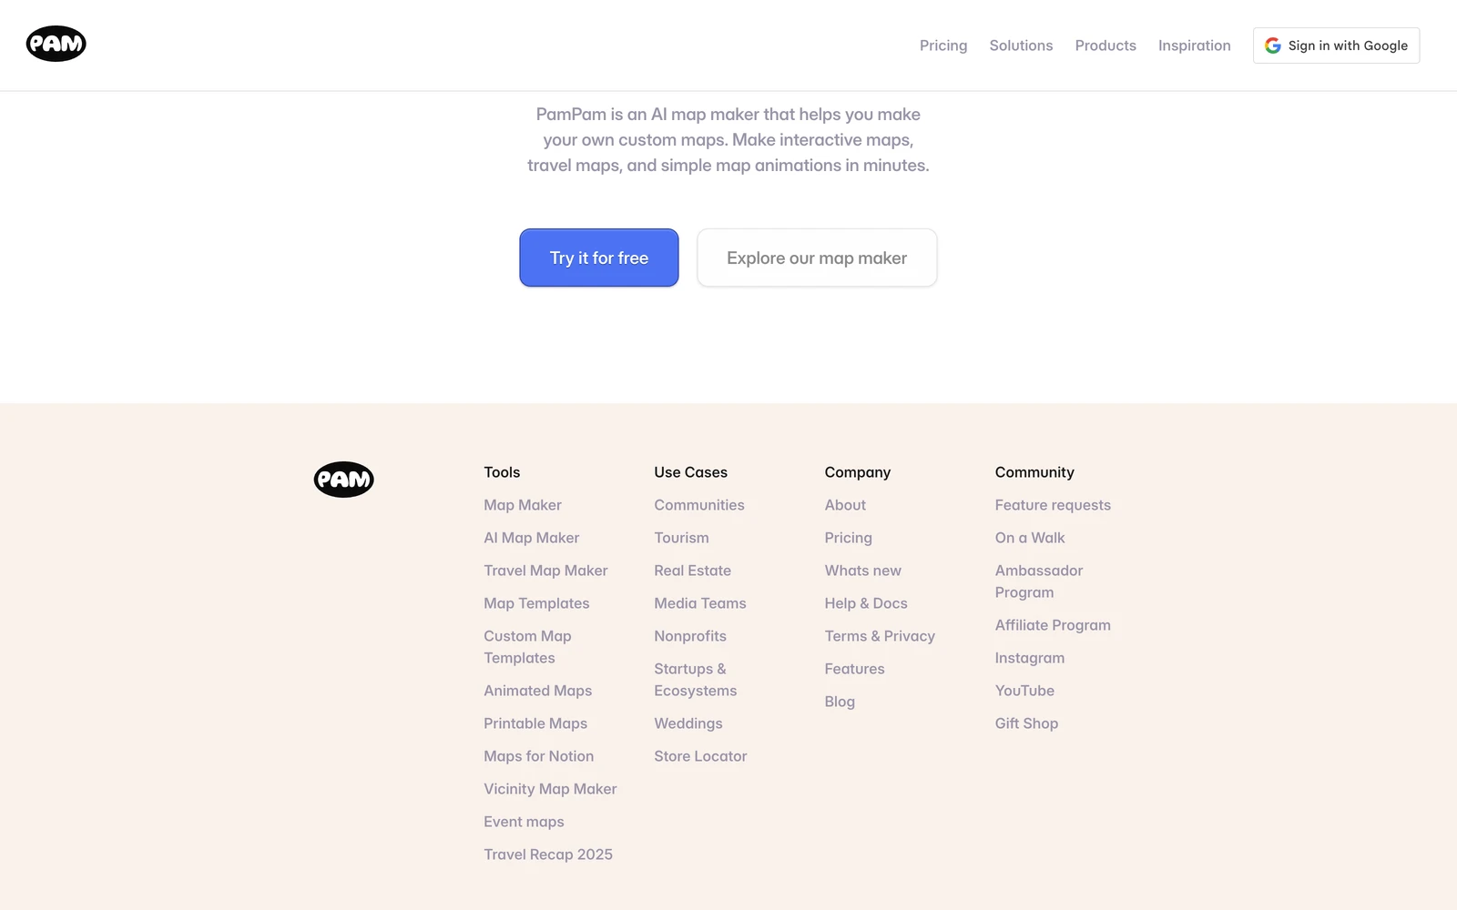This screenshot has height=910, width=1457.
Task: Click the PAM logo in footer
Action: [x=344, y=480]
